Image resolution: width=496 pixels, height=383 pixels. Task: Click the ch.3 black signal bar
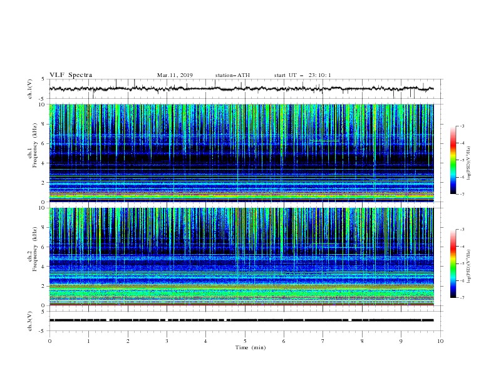click(241, 320)
